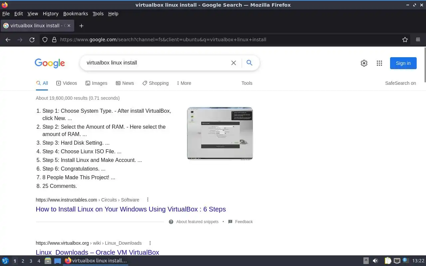Viewport: 426px width, 266px height.
Task: Open the History menu
Action: [x=51, y=14]
